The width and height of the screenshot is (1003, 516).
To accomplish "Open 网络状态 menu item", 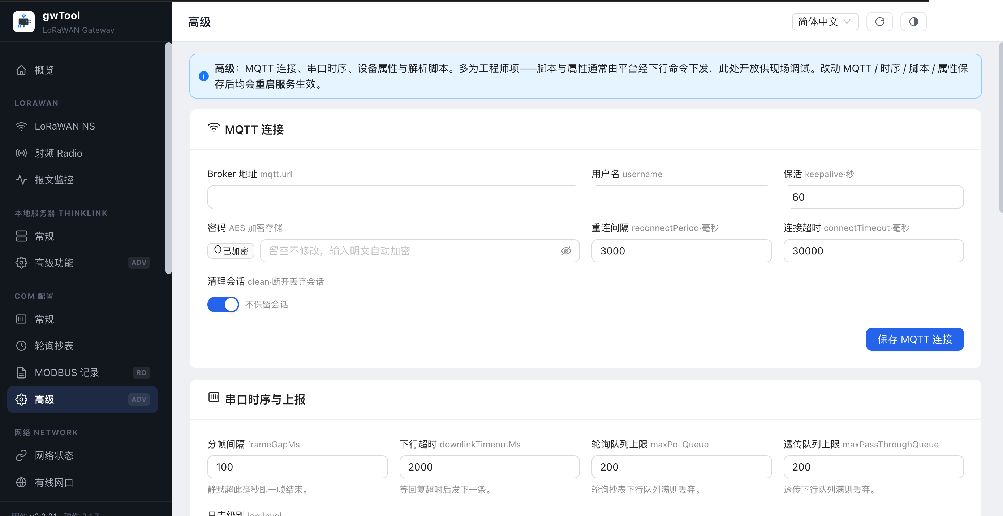I will (82, 455).
